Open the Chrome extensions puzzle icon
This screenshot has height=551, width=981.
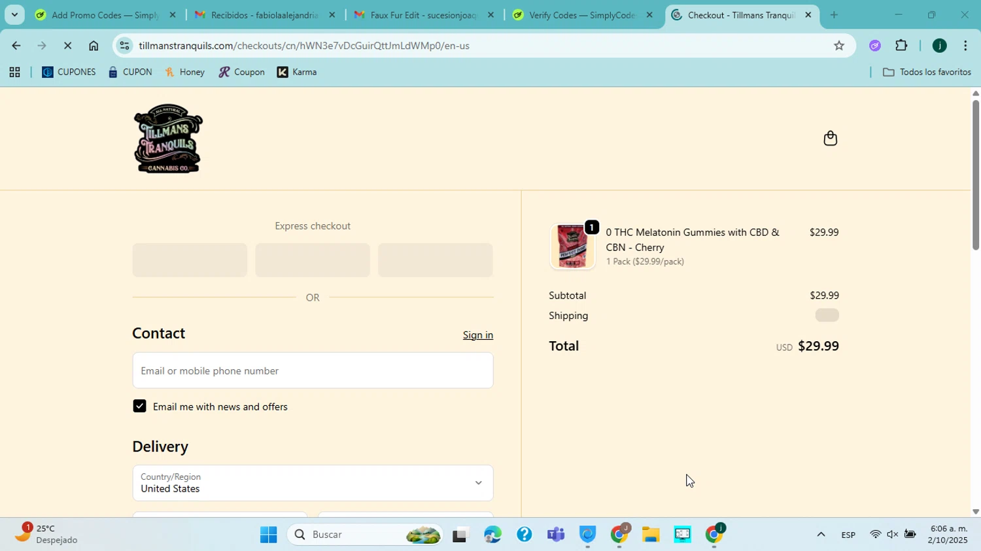(901, 46)
